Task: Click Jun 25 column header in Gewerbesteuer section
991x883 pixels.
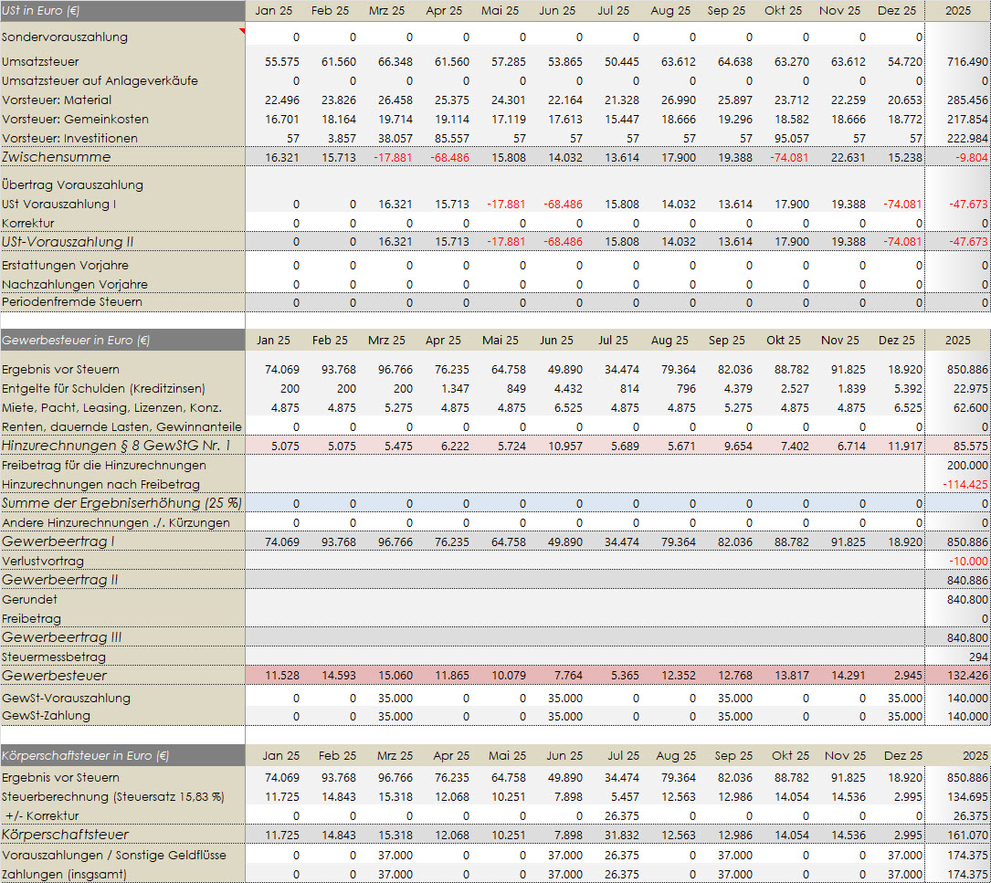Action: point(556,340)
